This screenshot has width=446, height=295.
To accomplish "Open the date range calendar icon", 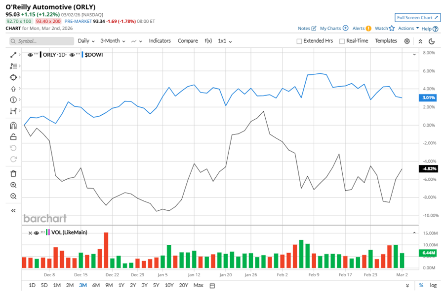I will coord(212,286).
